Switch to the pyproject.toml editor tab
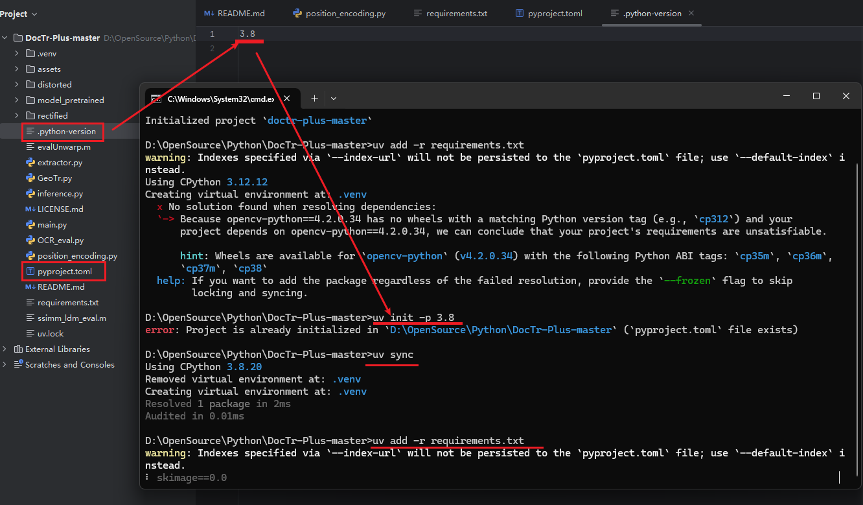863x505 pixels. tap(549, 13)
